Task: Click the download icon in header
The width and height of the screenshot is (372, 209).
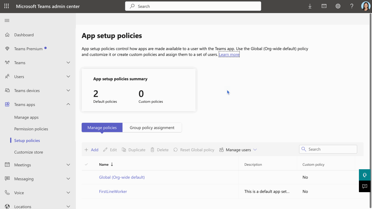Action: pyautogui.click(x=310, y=6)
